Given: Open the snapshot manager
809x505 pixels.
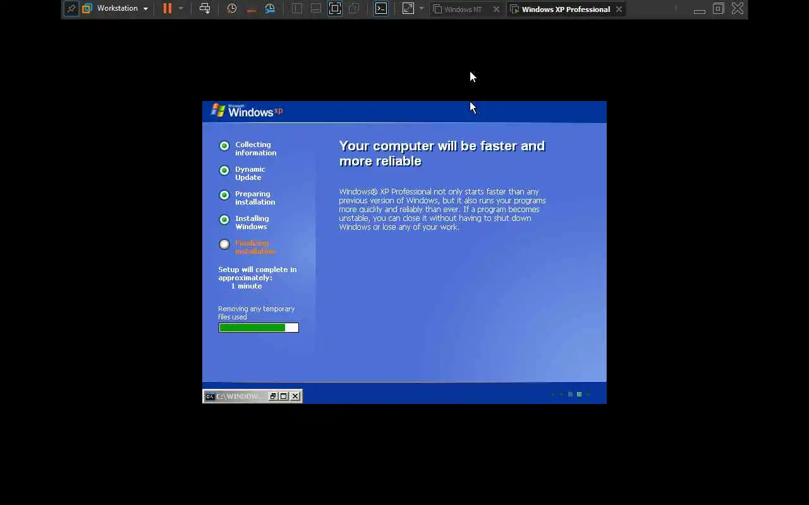Looking at the screenshot, I should click(x=270, y=9).
